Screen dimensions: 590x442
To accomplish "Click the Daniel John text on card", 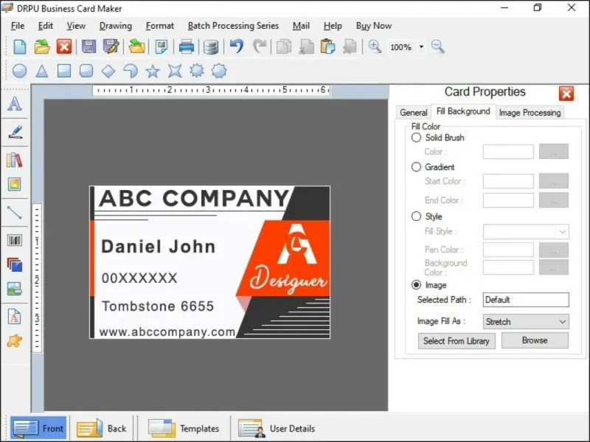I will [159, 247].
